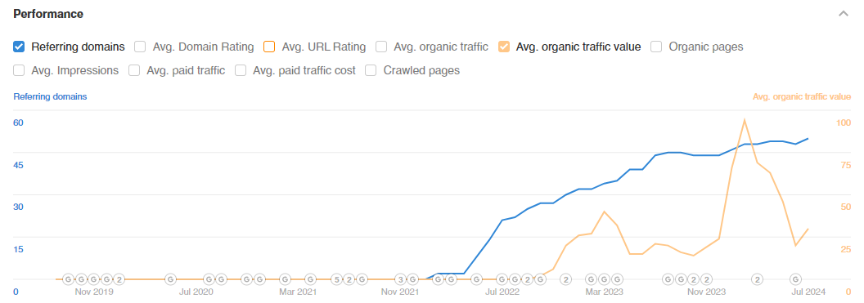
Task: Turn on Avg. Impressions checkbox
Action: [x=19, y=70]
